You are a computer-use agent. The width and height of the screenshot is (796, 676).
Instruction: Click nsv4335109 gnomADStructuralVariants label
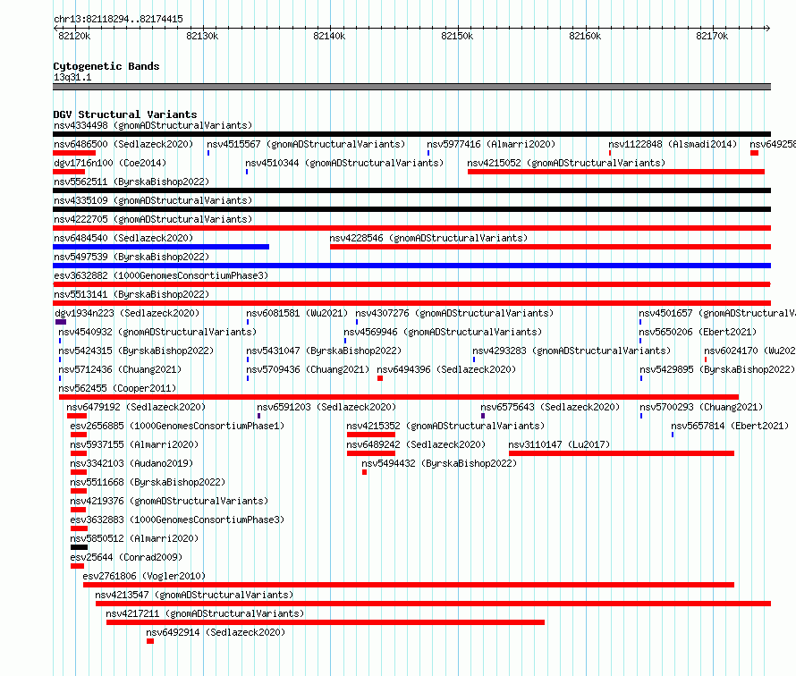tap(153, 200)
